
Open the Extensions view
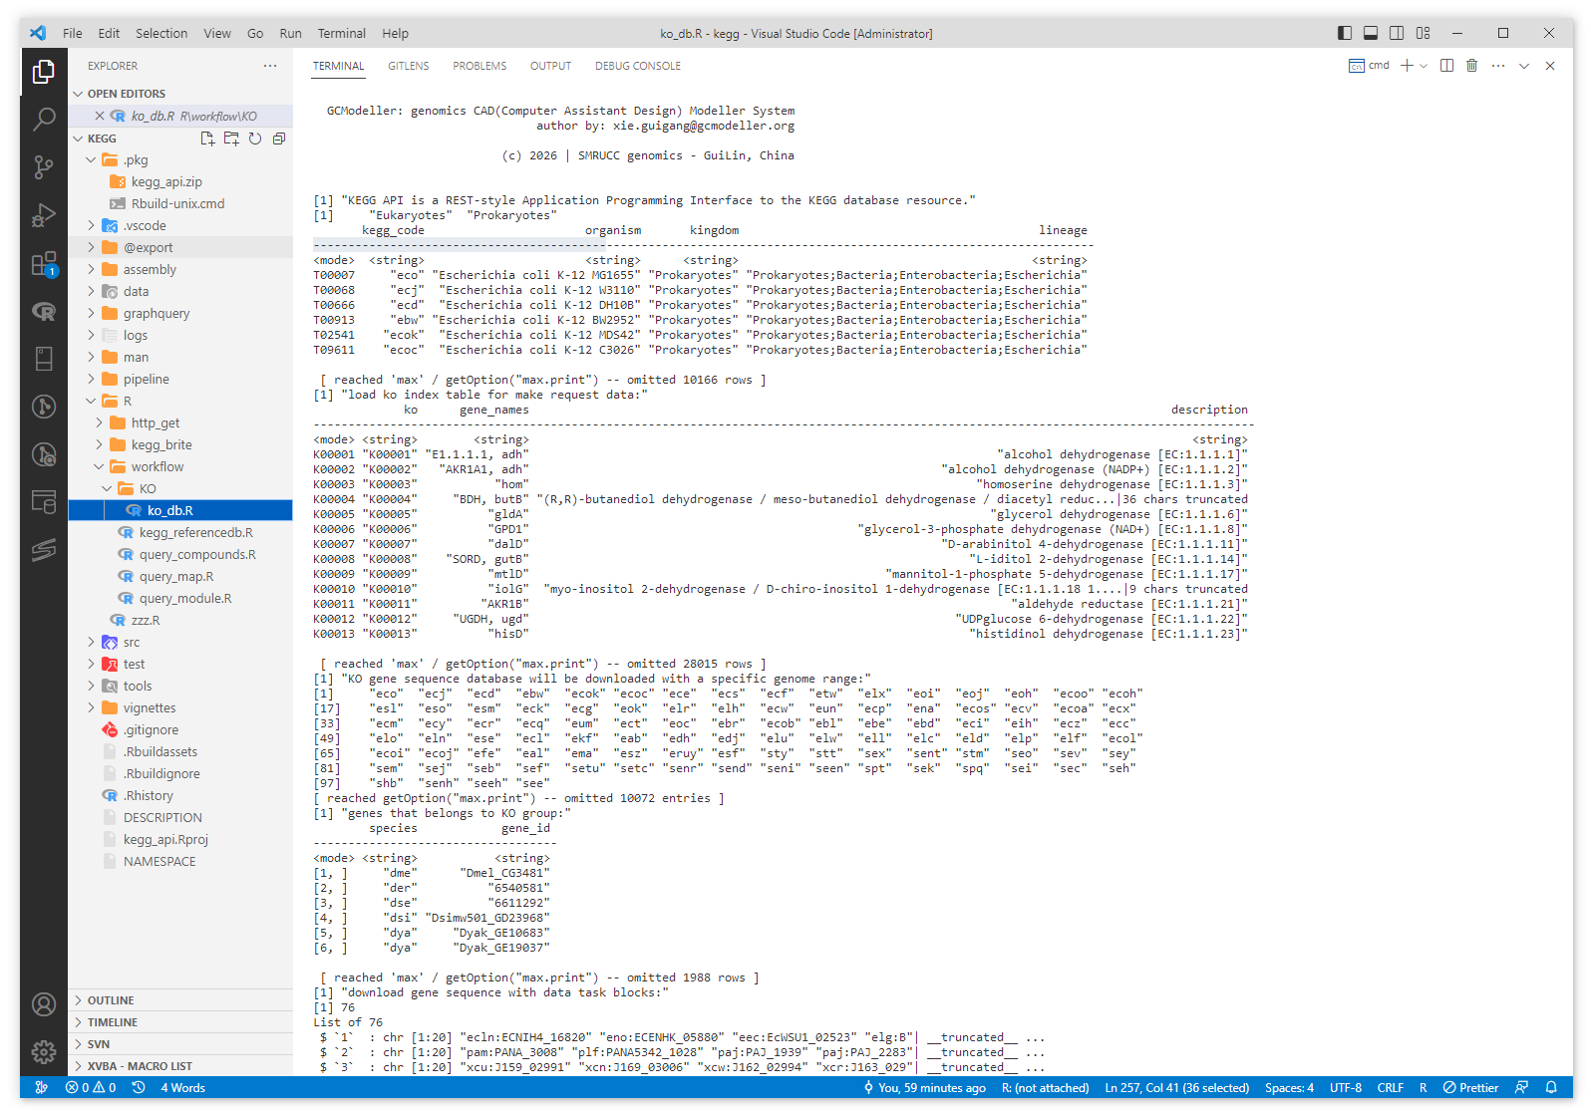coord(44,264)
